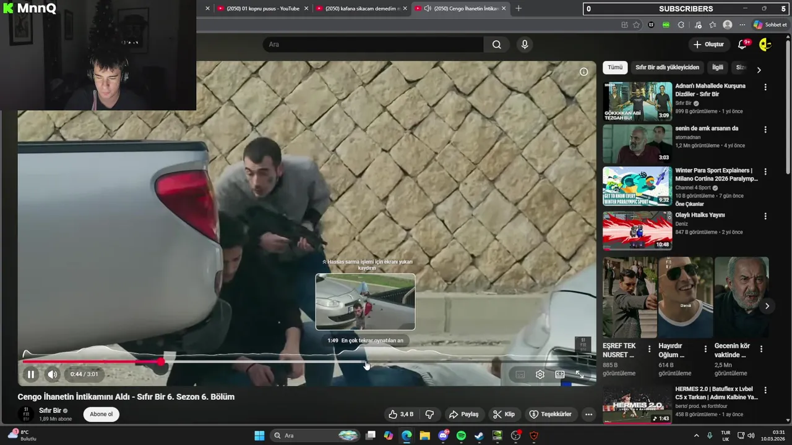Pause the video playback
The image size is (792, 445).
click(x=30, y=374)
